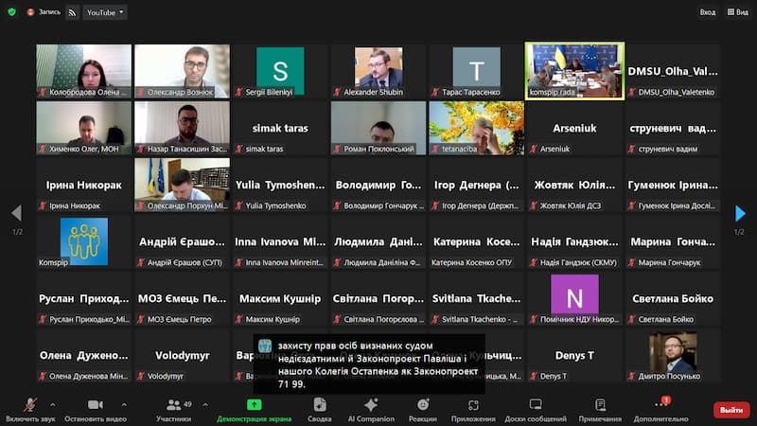The height and width of the screenshot is (426, 757).
Task: Expand audio options arrow next to microphone
Action: (57, 404)
